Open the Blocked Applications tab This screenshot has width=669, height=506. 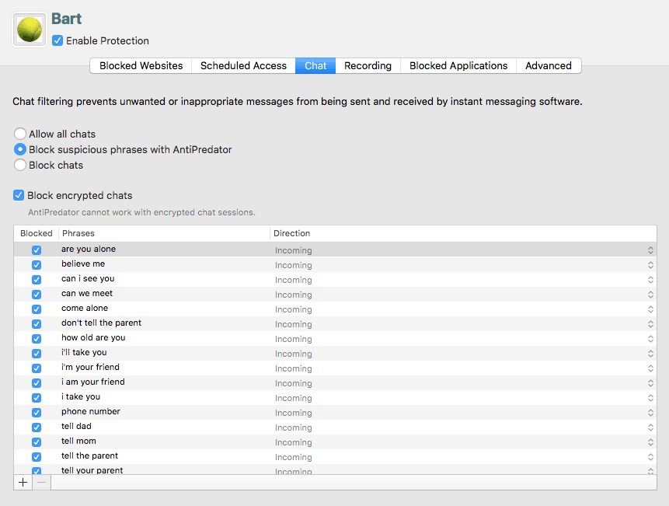click(x=458, y=66)
